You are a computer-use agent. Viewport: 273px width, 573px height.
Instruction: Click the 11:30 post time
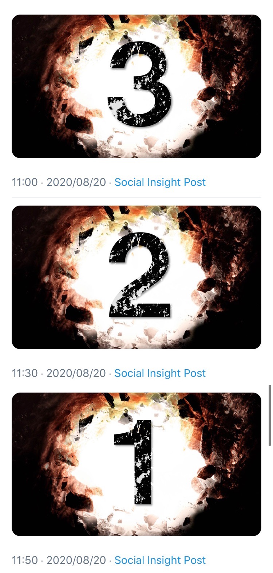tap(25, 373)
